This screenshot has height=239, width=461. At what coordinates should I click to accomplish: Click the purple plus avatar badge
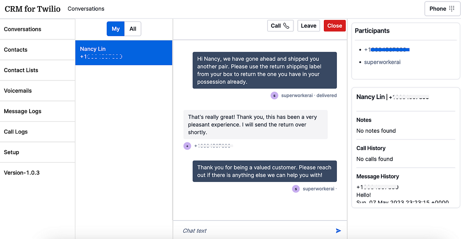[x=187, y=146]
